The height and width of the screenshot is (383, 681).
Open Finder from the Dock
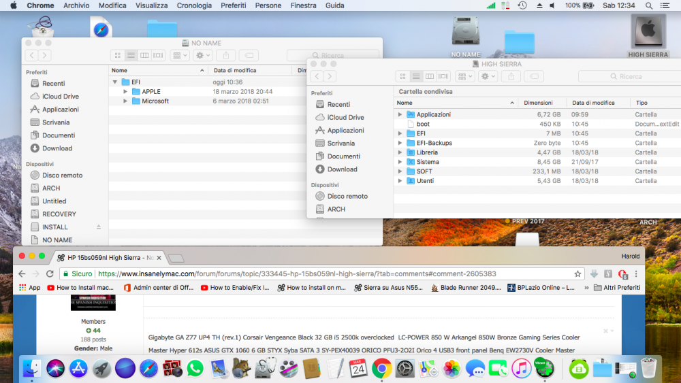(32, 369)
